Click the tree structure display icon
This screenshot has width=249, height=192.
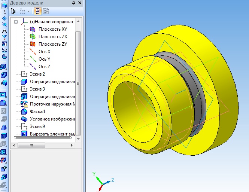click(13, 11)
